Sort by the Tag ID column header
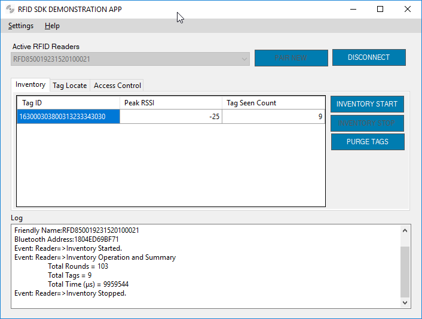Image resolution: width=422 pixels, height=319 pixels. point(68,103)
